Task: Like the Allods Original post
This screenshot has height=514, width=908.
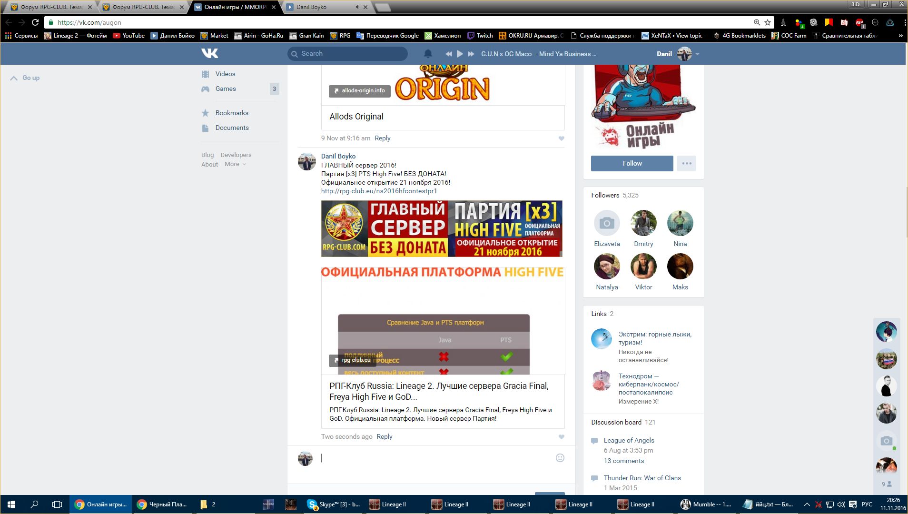Action: point(562,138)
